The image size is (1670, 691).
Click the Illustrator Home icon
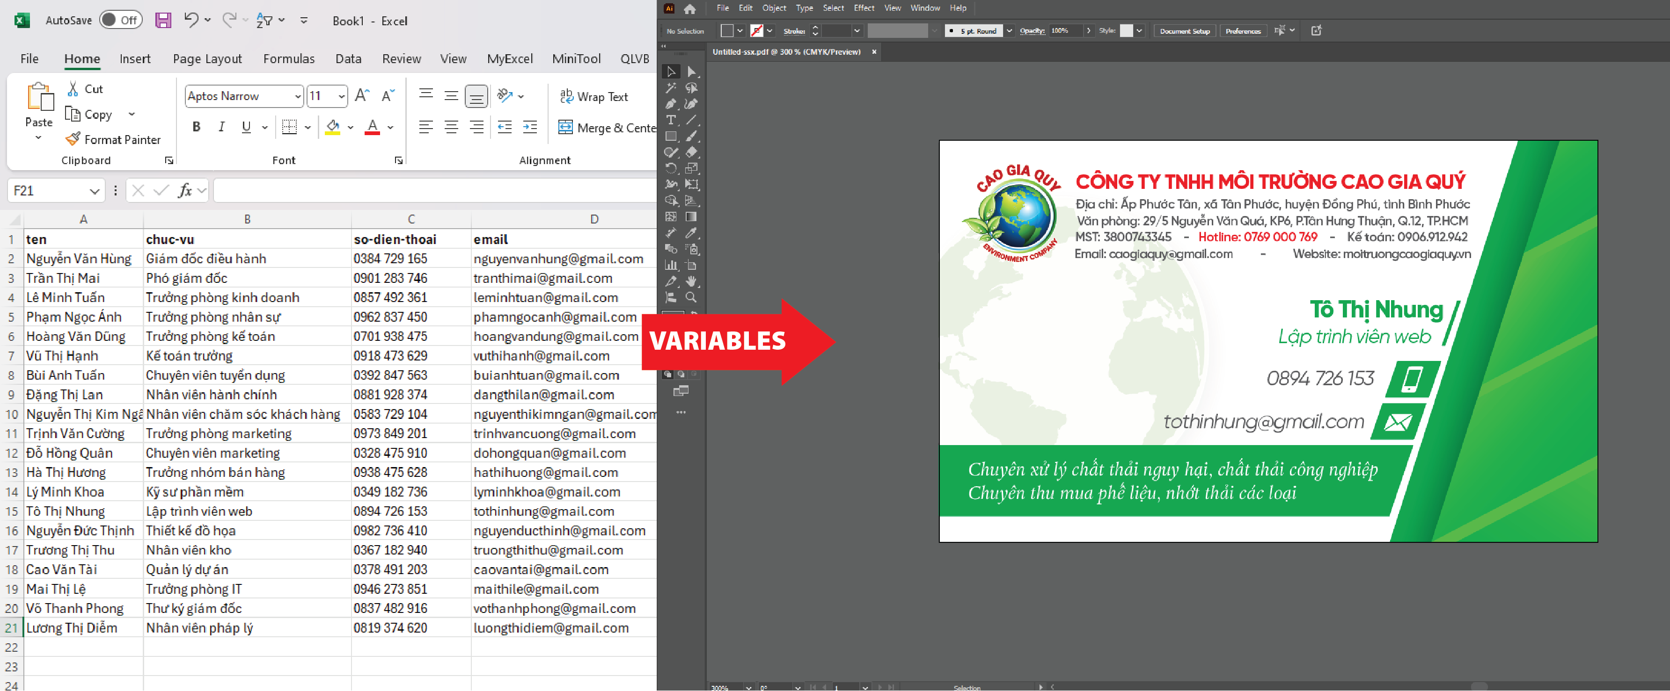click(690, 8)
